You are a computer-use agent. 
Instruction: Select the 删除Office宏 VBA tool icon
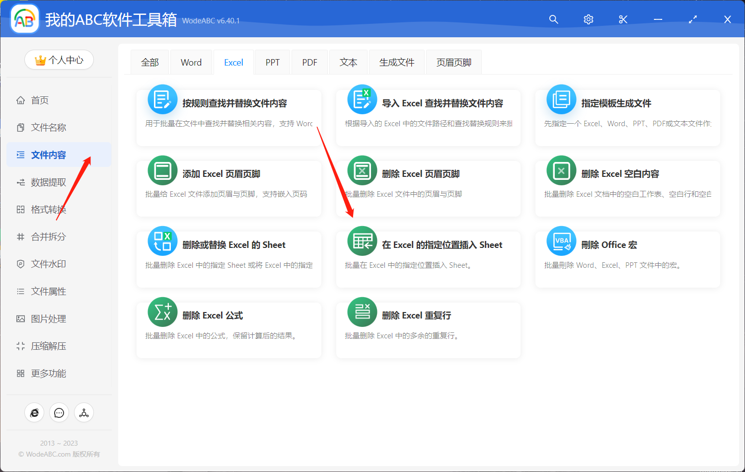561,241
